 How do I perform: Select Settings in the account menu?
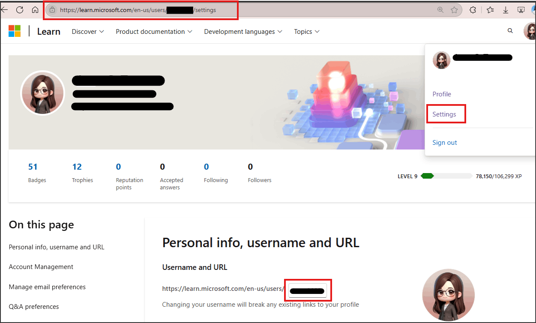[x=444, y=114]
